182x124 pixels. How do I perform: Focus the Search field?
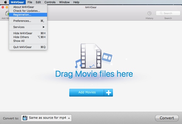pyautogui.click(x=168, y=13)
